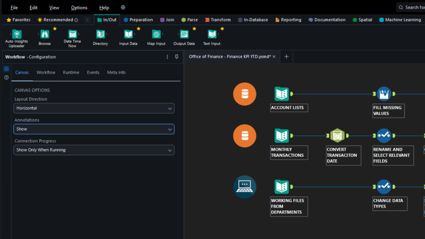Close the Finance KPI YTD workflow tab

[274, 57]
